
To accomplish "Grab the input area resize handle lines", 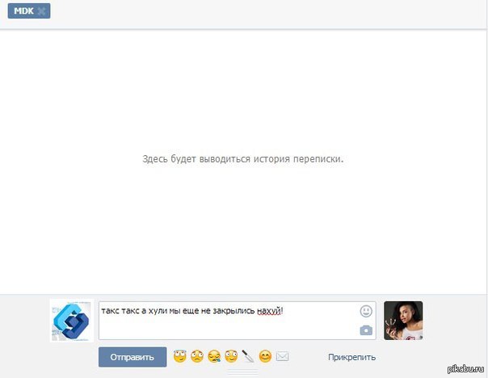I will pos(242,372).
